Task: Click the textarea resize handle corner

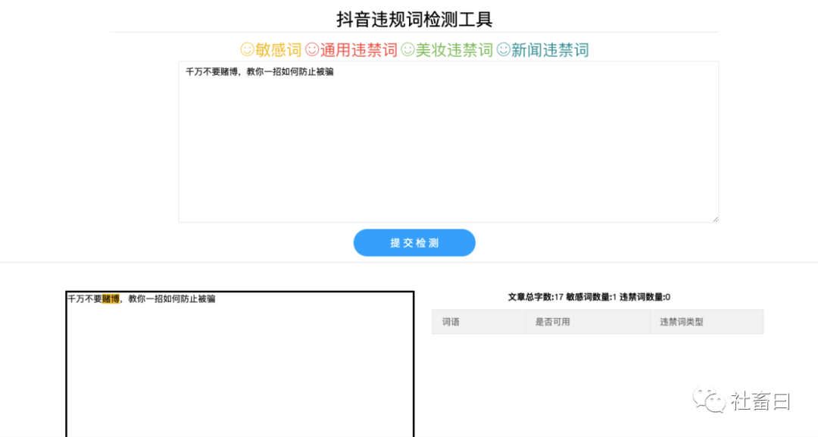Action: tap(715, 219)
